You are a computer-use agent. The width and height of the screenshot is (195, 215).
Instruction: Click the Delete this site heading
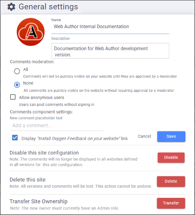click(x=28, y=180)
